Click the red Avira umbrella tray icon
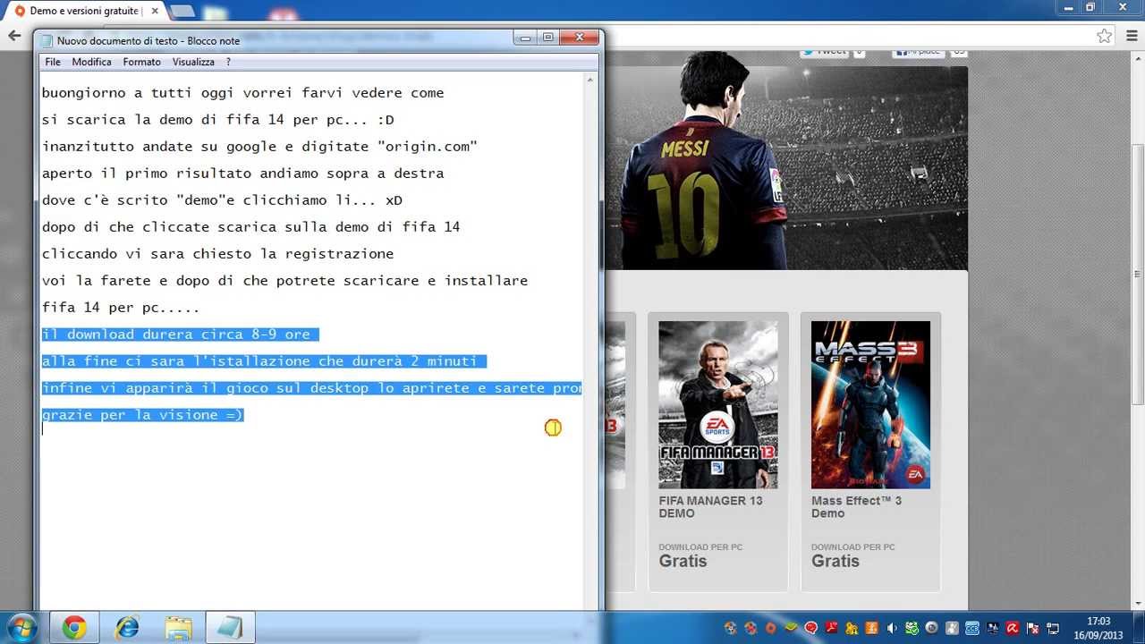Screen dimensions: 1145x644 click(1013, 628)
